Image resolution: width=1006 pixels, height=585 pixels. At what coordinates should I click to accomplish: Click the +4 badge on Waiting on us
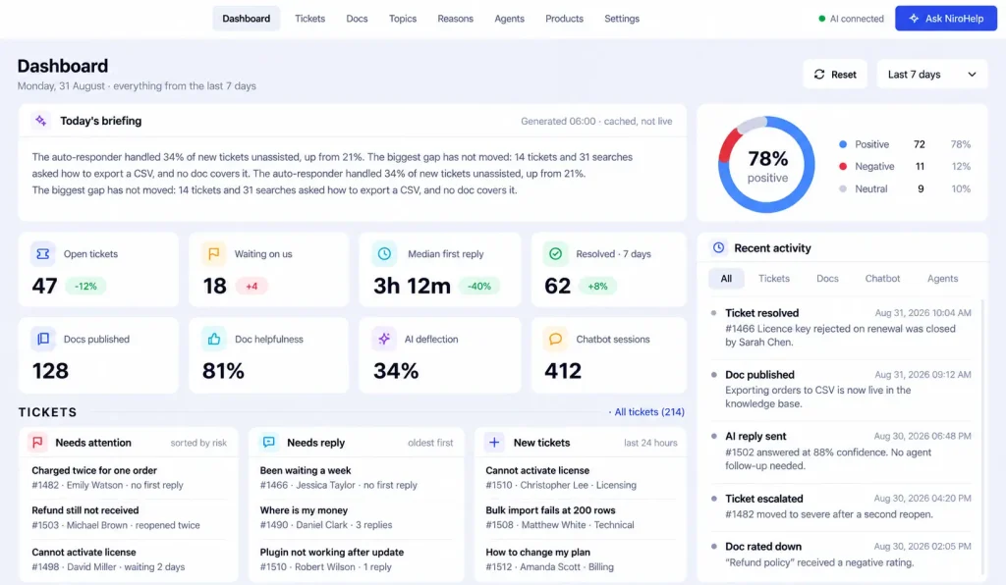coord(251,286)
